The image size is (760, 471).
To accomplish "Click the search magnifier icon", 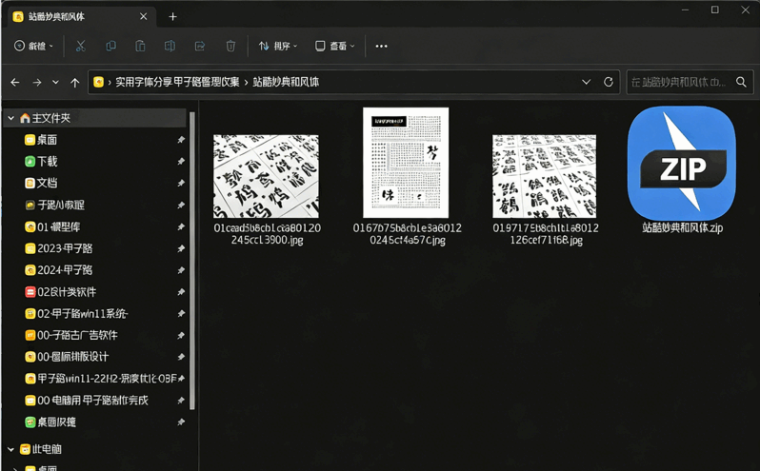I will [741, 82].
